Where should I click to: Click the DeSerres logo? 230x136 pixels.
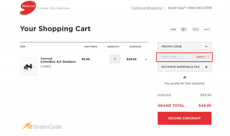(x=28, y=8)
